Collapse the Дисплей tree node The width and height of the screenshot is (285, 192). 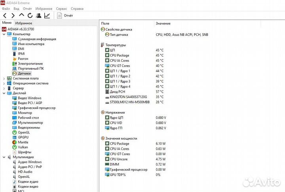[4, 93]
